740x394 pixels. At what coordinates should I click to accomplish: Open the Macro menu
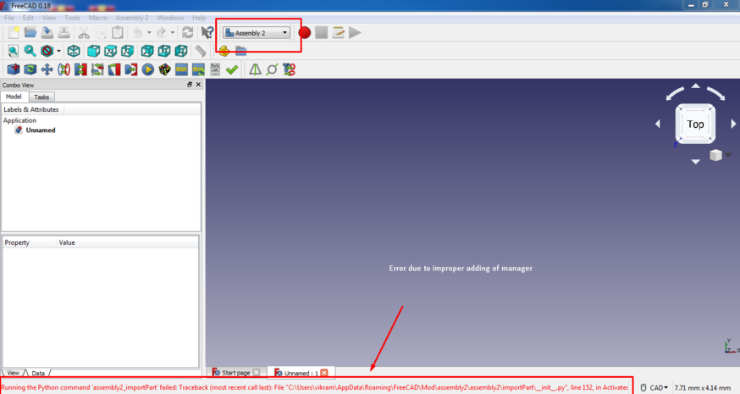[x=98, y=18]
